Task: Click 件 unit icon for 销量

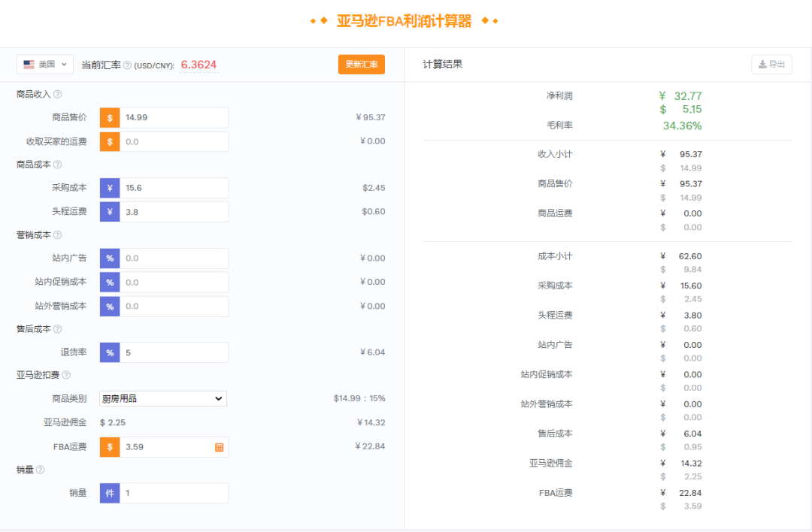Action: (x=110, y=493)
